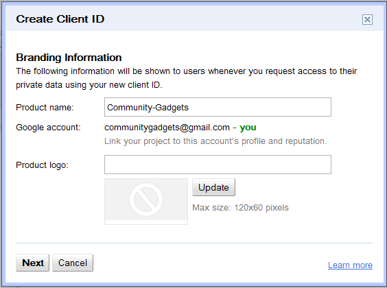Click the Next button
The width and height of the screenshot is (387, 288).
pos(32,263)
